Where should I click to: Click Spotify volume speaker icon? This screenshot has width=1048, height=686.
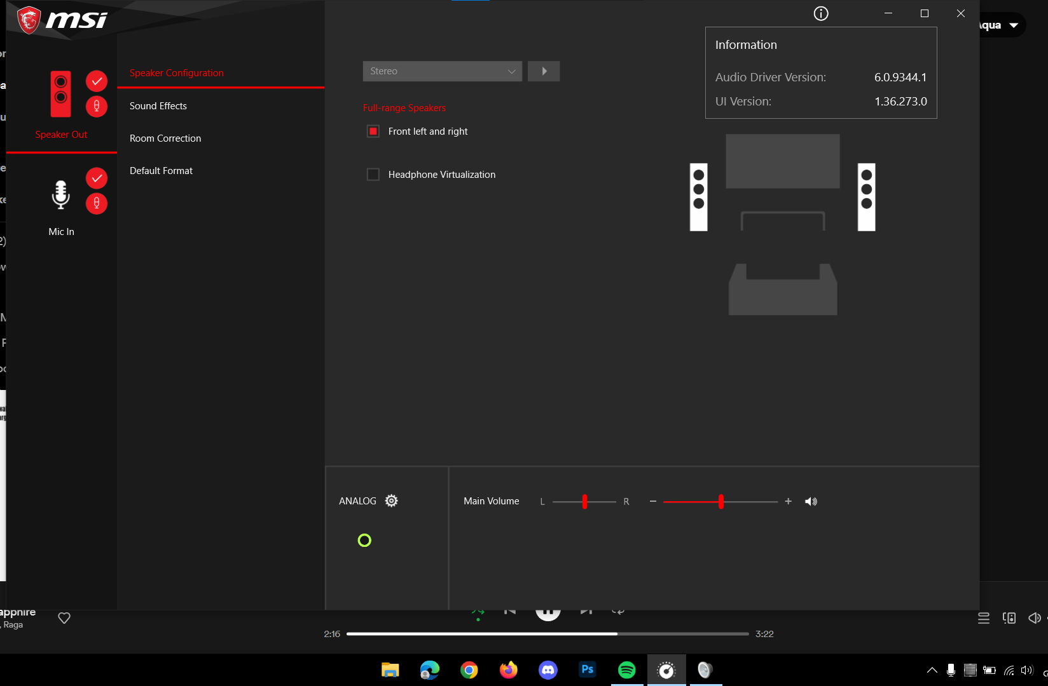[x=1035, y=618]
